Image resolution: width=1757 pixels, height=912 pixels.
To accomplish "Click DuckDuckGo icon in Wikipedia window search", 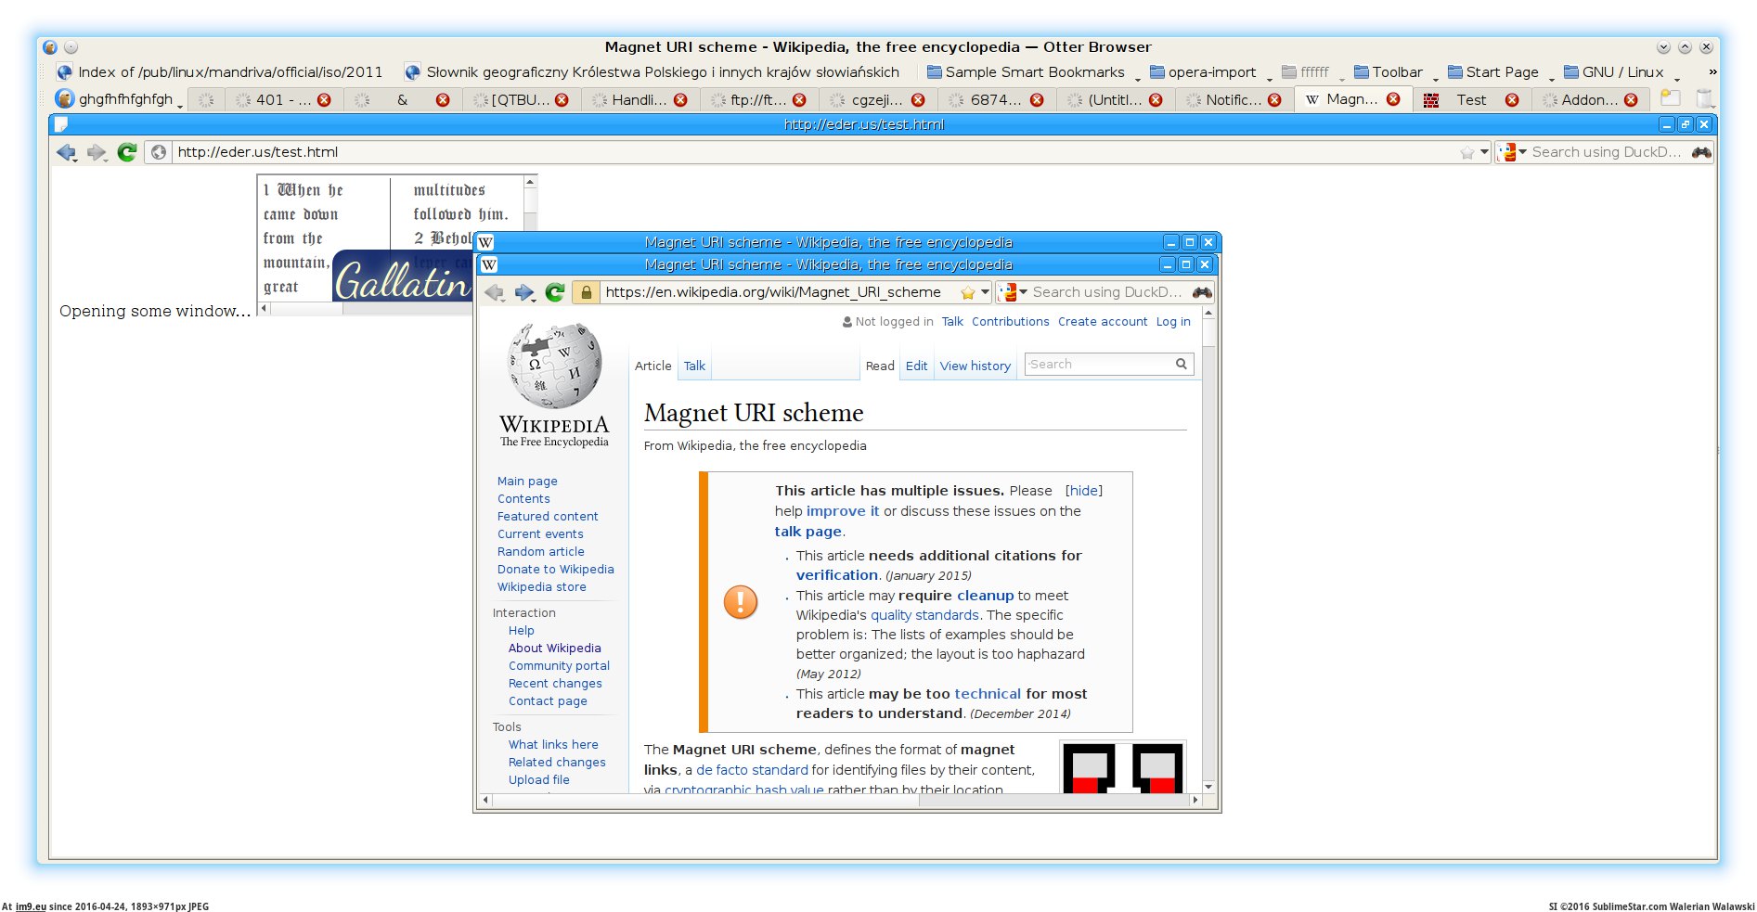I will click(1008, 292).
